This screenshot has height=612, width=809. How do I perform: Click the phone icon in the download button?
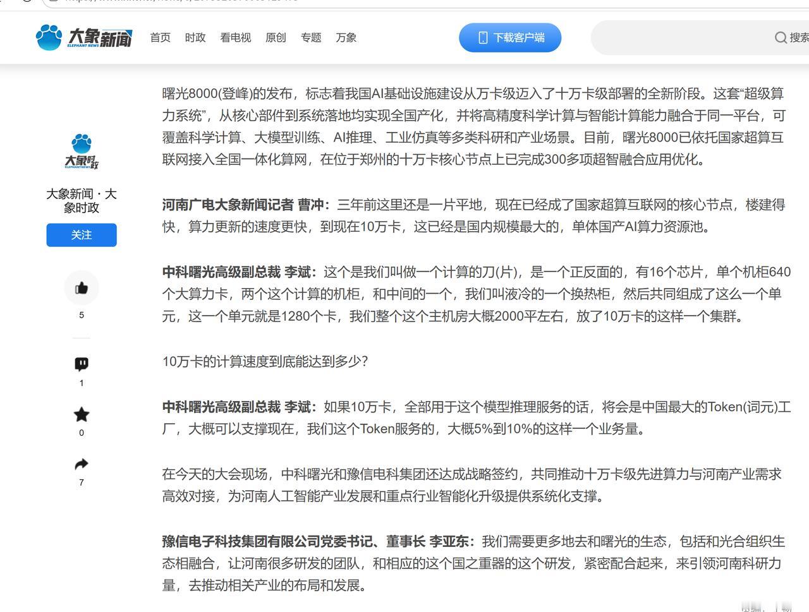coord(483,38)
